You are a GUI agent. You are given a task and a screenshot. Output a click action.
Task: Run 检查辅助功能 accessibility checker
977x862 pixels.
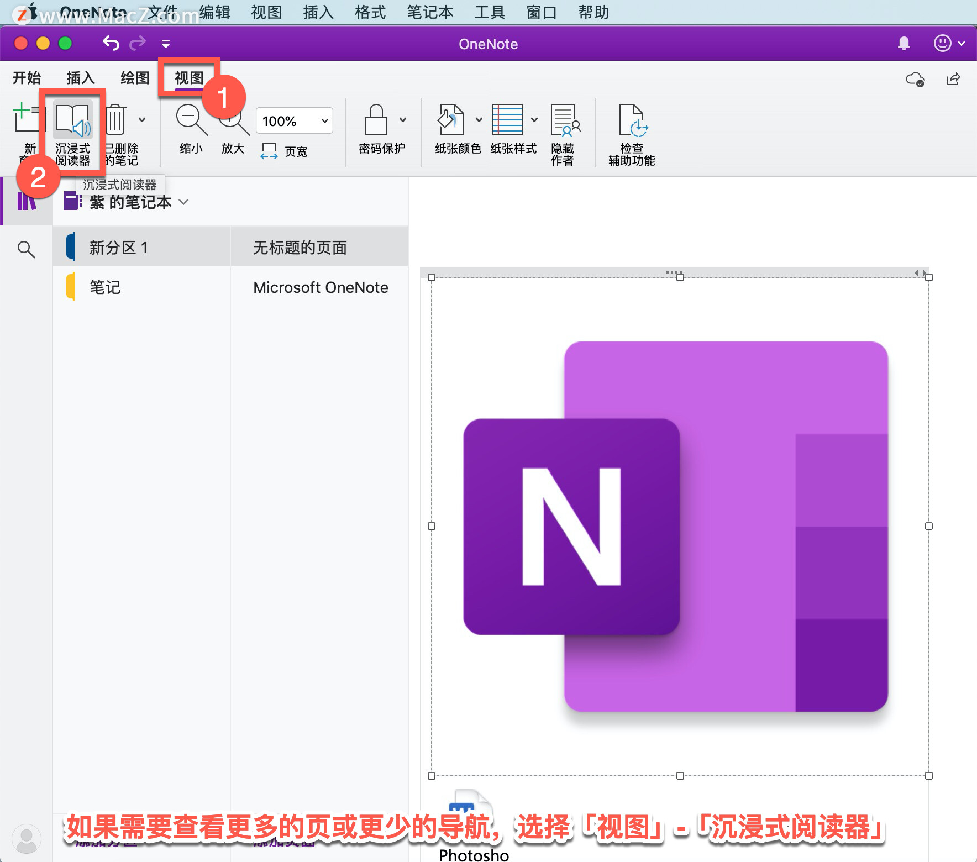(x=632, y=135)
